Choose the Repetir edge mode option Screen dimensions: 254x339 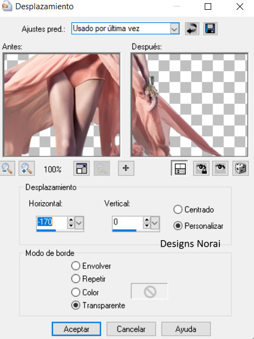tap(76, 279)
